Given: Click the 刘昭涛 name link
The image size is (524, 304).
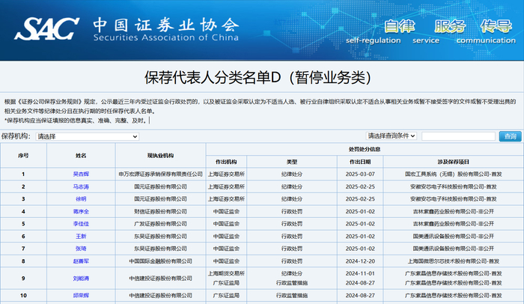Looking at the screenshot, I should pos(80,279).
